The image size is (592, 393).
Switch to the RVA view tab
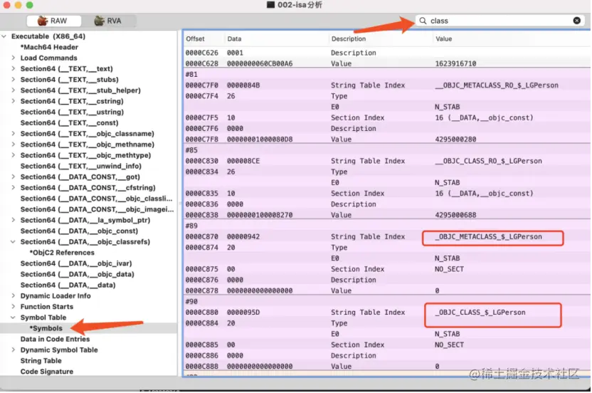(x=108, y=21)
